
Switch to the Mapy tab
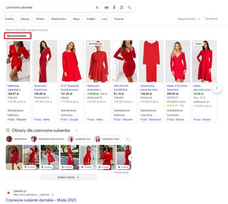point(76,19)
